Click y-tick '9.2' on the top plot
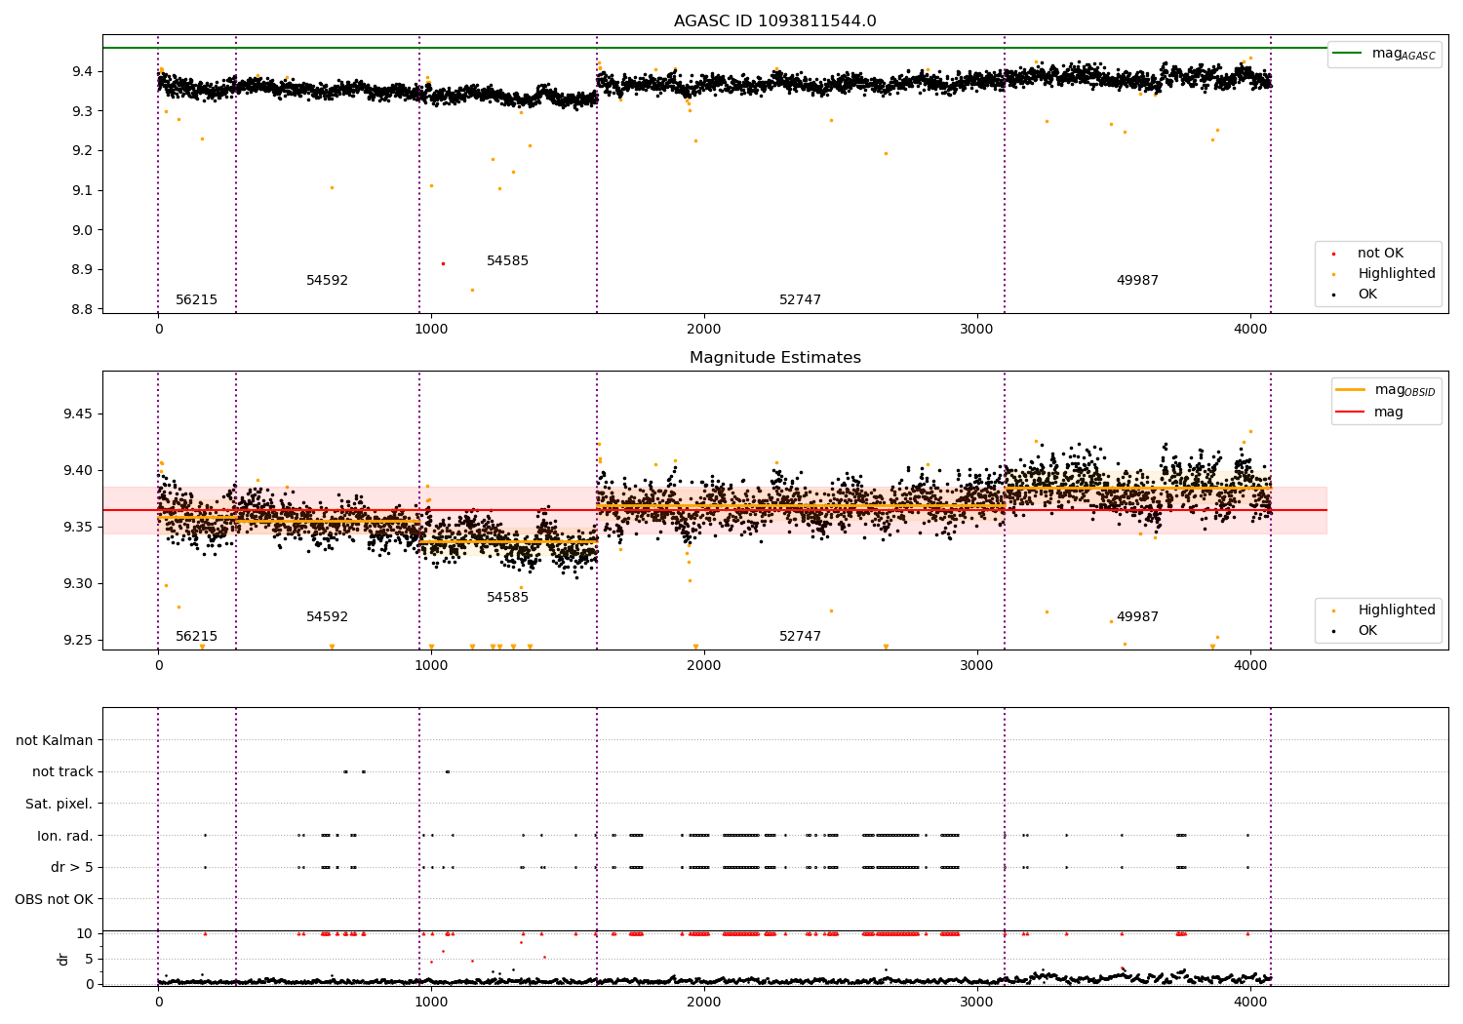This screenshot has height=1024, width=1463. [83, 151]
